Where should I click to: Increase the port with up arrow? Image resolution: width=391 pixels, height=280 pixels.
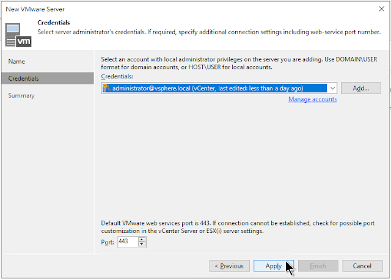pos(142,240)
